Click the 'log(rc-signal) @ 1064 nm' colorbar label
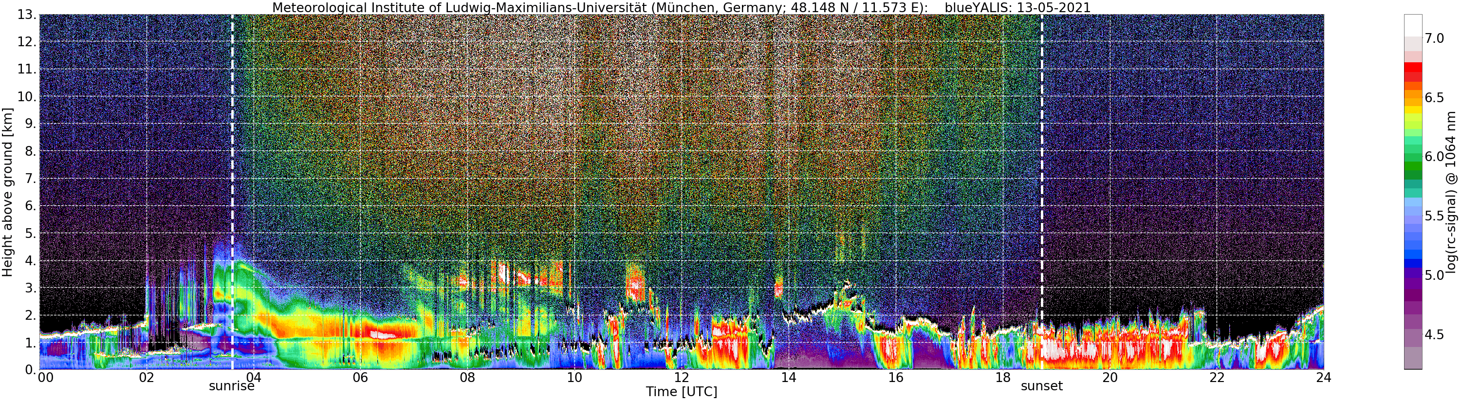 tap(1452, 192)
